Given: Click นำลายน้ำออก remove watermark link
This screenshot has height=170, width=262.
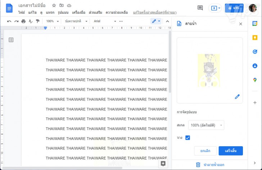Looking at the screenshot, I should pyautogui.click(x=214, y=165).
